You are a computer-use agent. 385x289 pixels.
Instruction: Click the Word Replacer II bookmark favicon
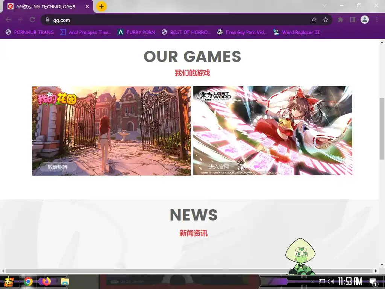[x=276, y=32]
